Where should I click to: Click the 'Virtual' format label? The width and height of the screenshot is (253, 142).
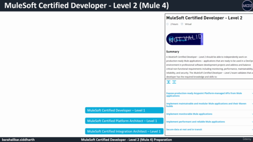click(188, 24)
